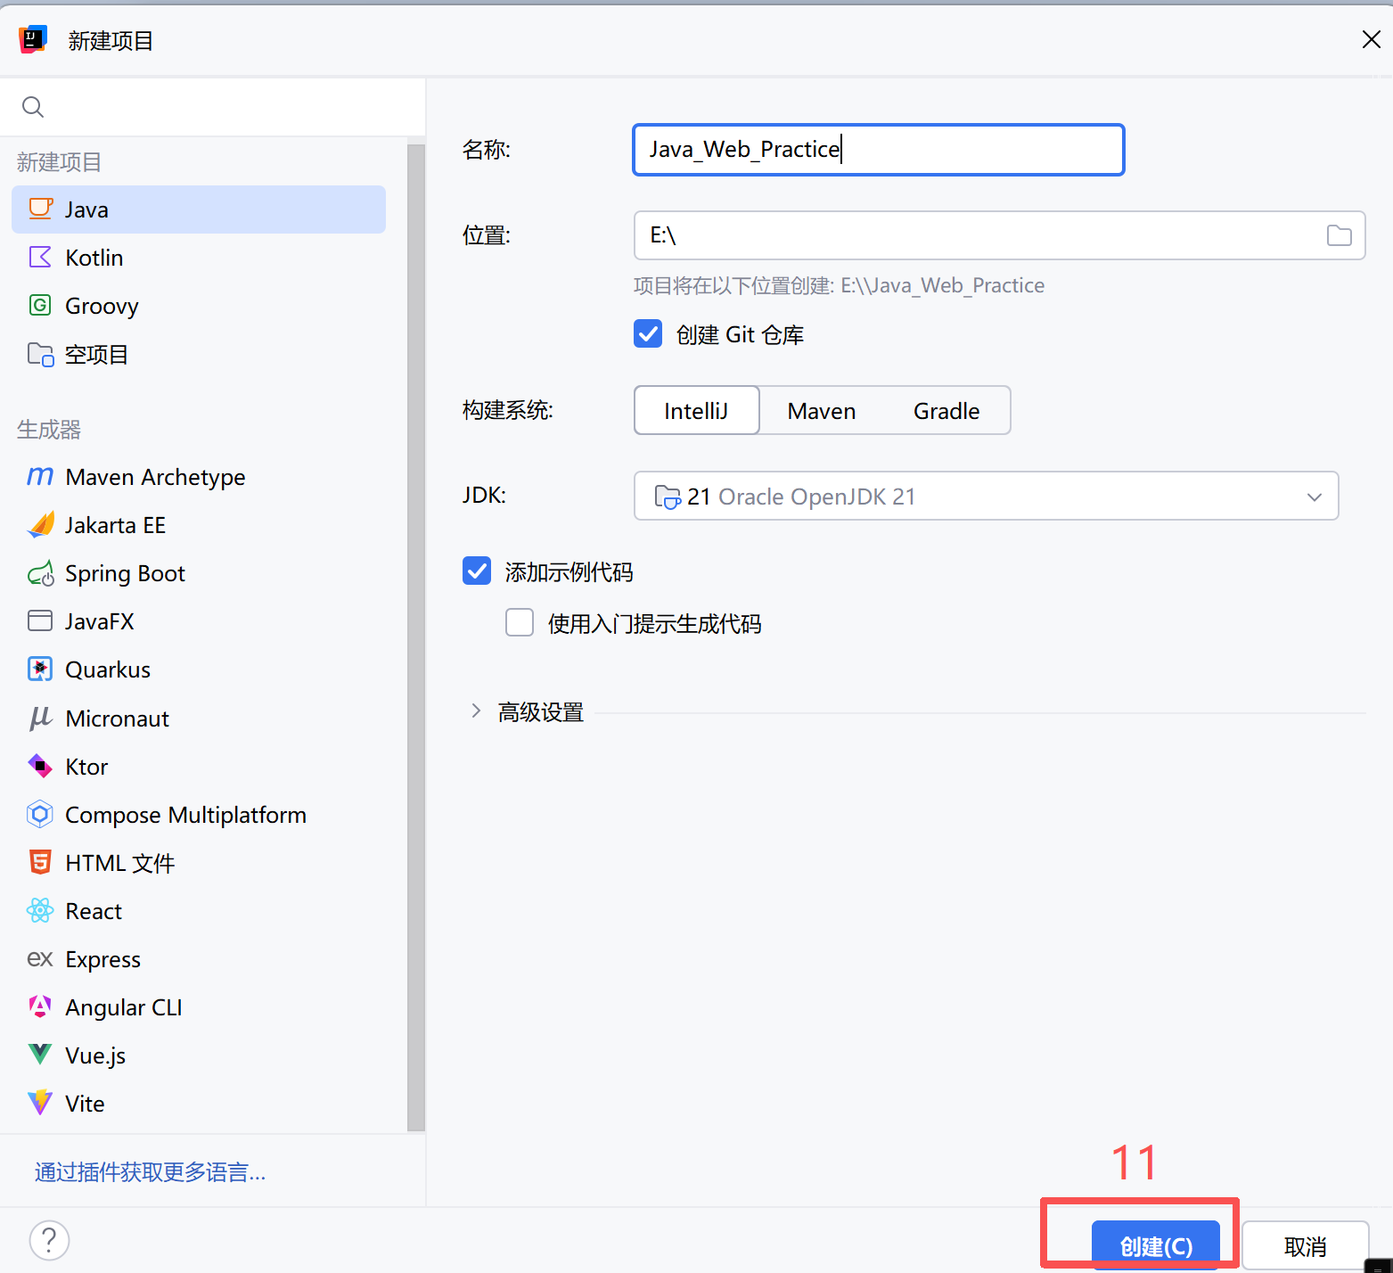The image size is (1393, 1273).
Task: Open the JDK selection dropdown
Action: pos(986,496)
